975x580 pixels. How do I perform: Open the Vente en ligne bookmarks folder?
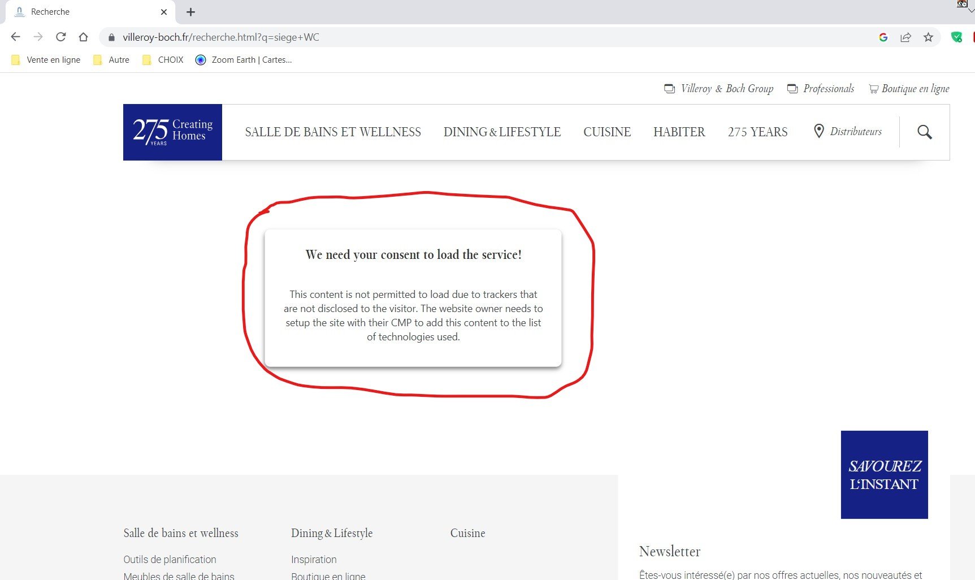(x=45, y=59)
